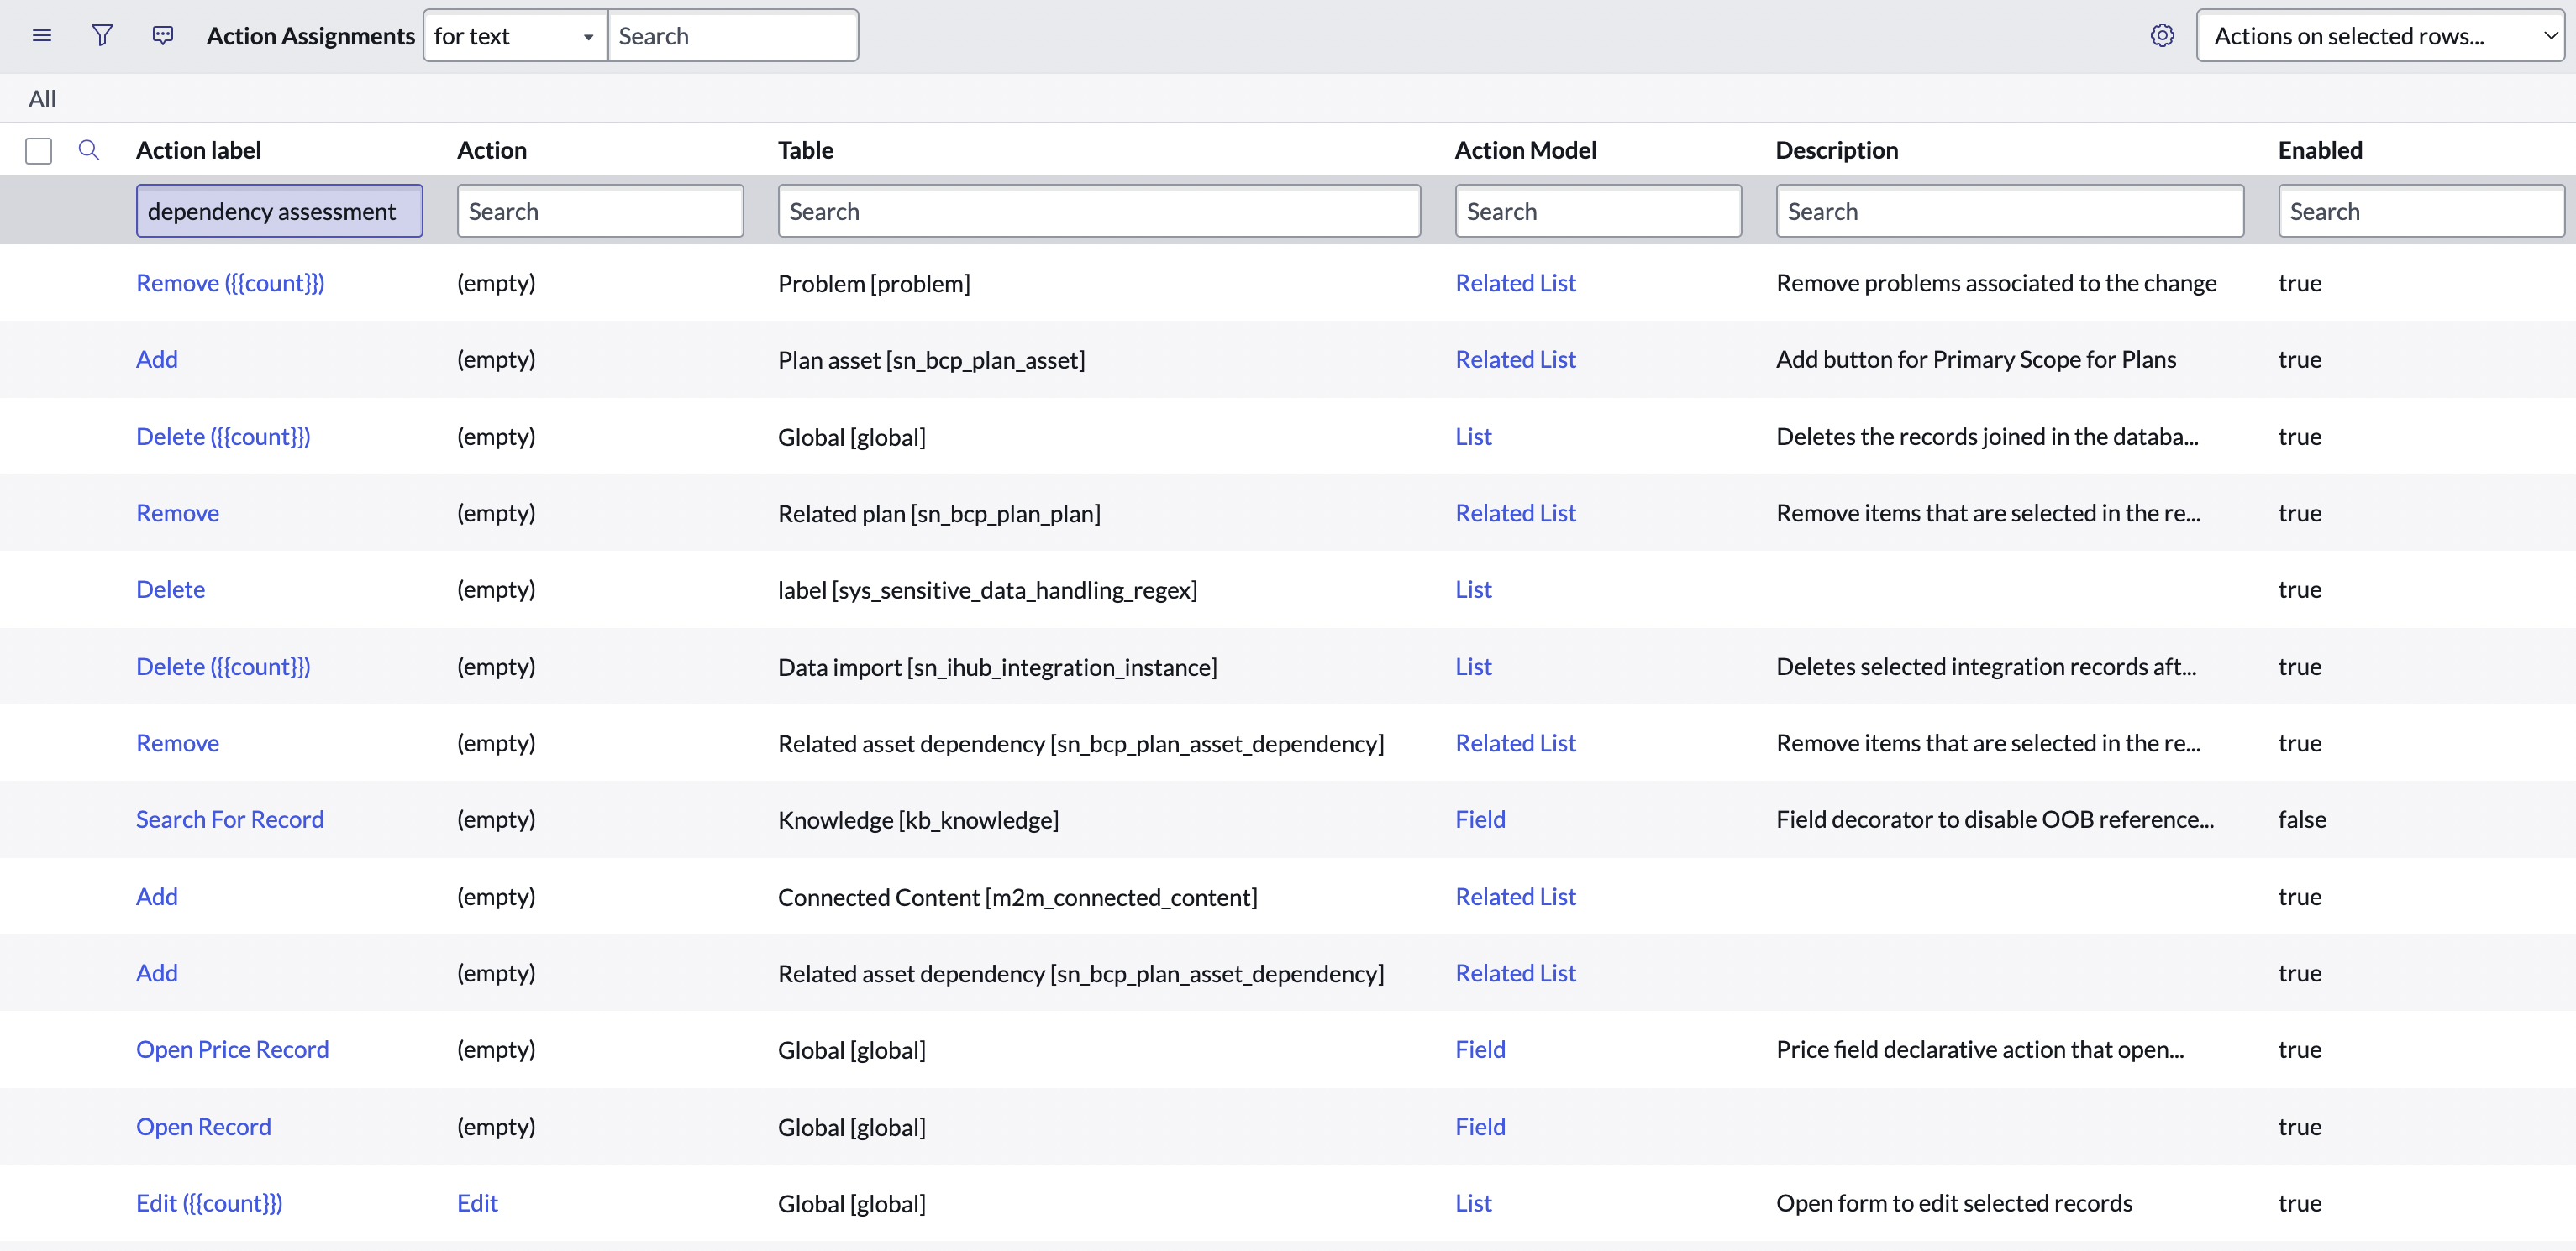Open 'Remove' link for Related plan row
Image resolution: width=2576 pixels, height=1251 pixels.
(x=177, y=513)
